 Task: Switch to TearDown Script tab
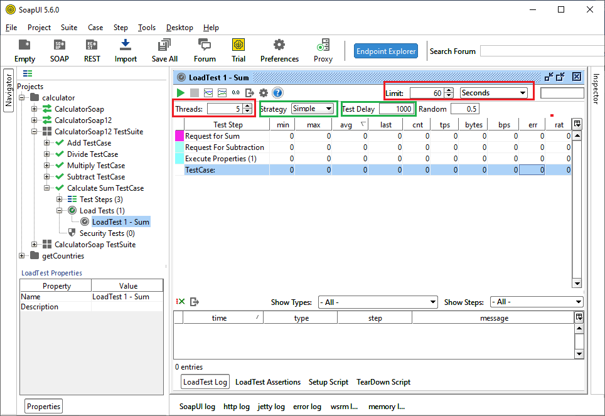383,382
